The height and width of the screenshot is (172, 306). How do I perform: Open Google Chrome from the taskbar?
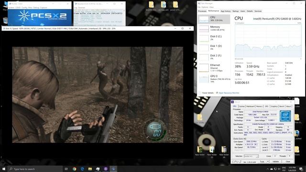75,169
